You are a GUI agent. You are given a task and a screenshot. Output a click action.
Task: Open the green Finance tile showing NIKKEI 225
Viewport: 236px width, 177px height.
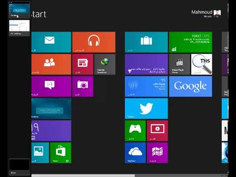(191, 42)
